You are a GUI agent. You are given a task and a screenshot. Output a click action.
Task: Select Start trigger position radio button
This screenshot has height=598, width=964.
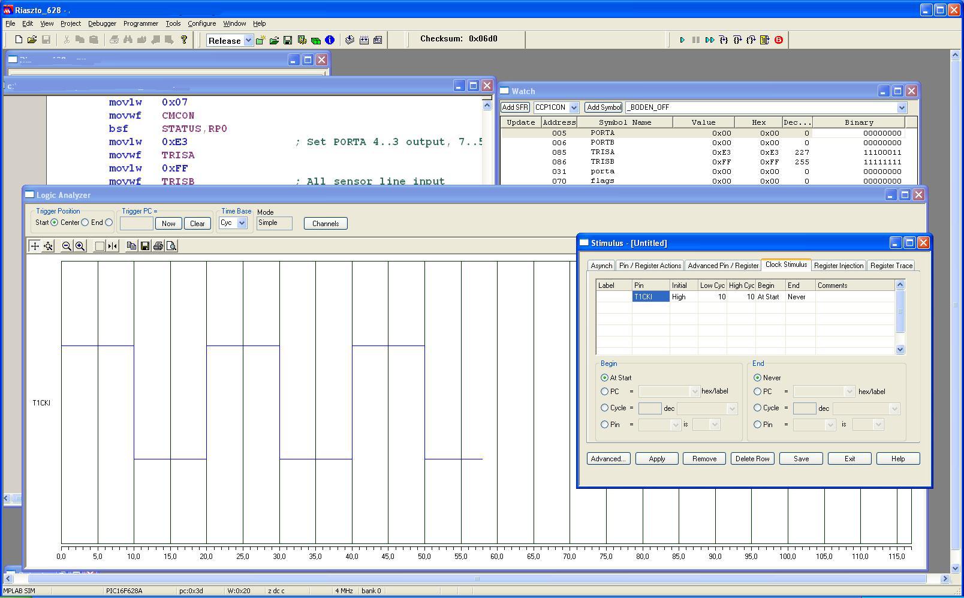(x=55, y=223)
